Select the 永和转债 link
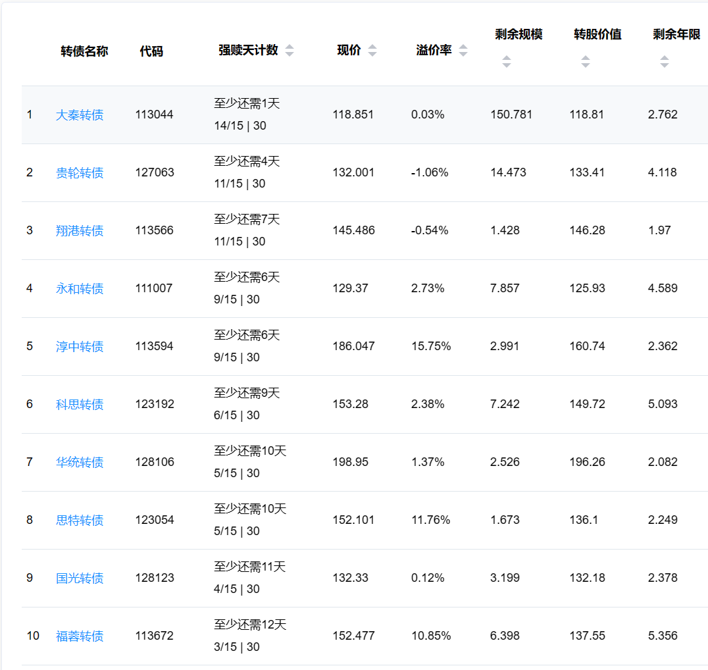Viewport: 708px width, 670px height. pos(80,289)
